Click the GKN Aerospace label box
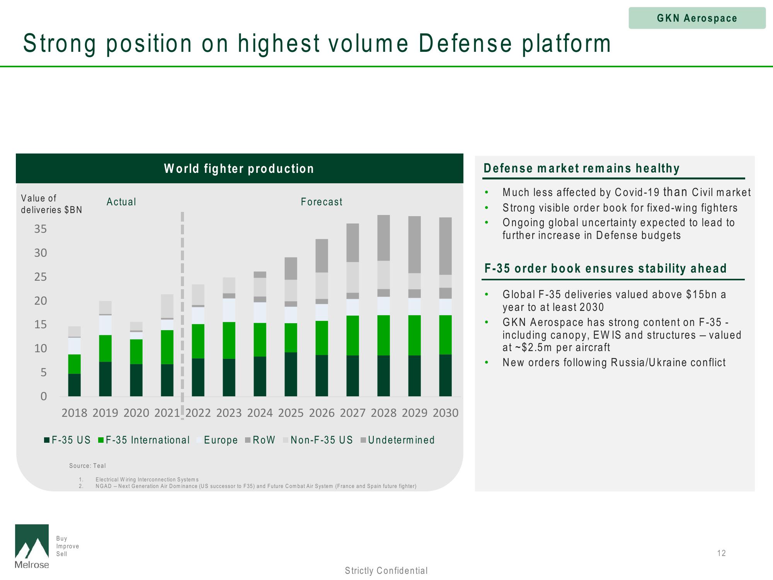The image size is (773, 580). click(697, 18)
